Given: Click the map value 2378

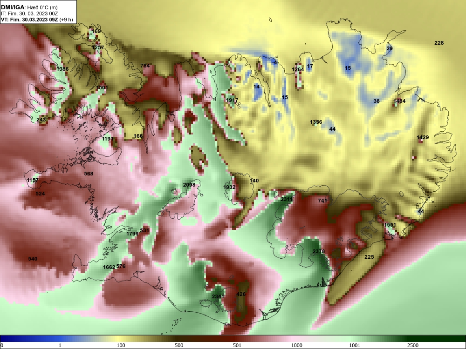Looking at the screenshot, I should pos(319,251).
